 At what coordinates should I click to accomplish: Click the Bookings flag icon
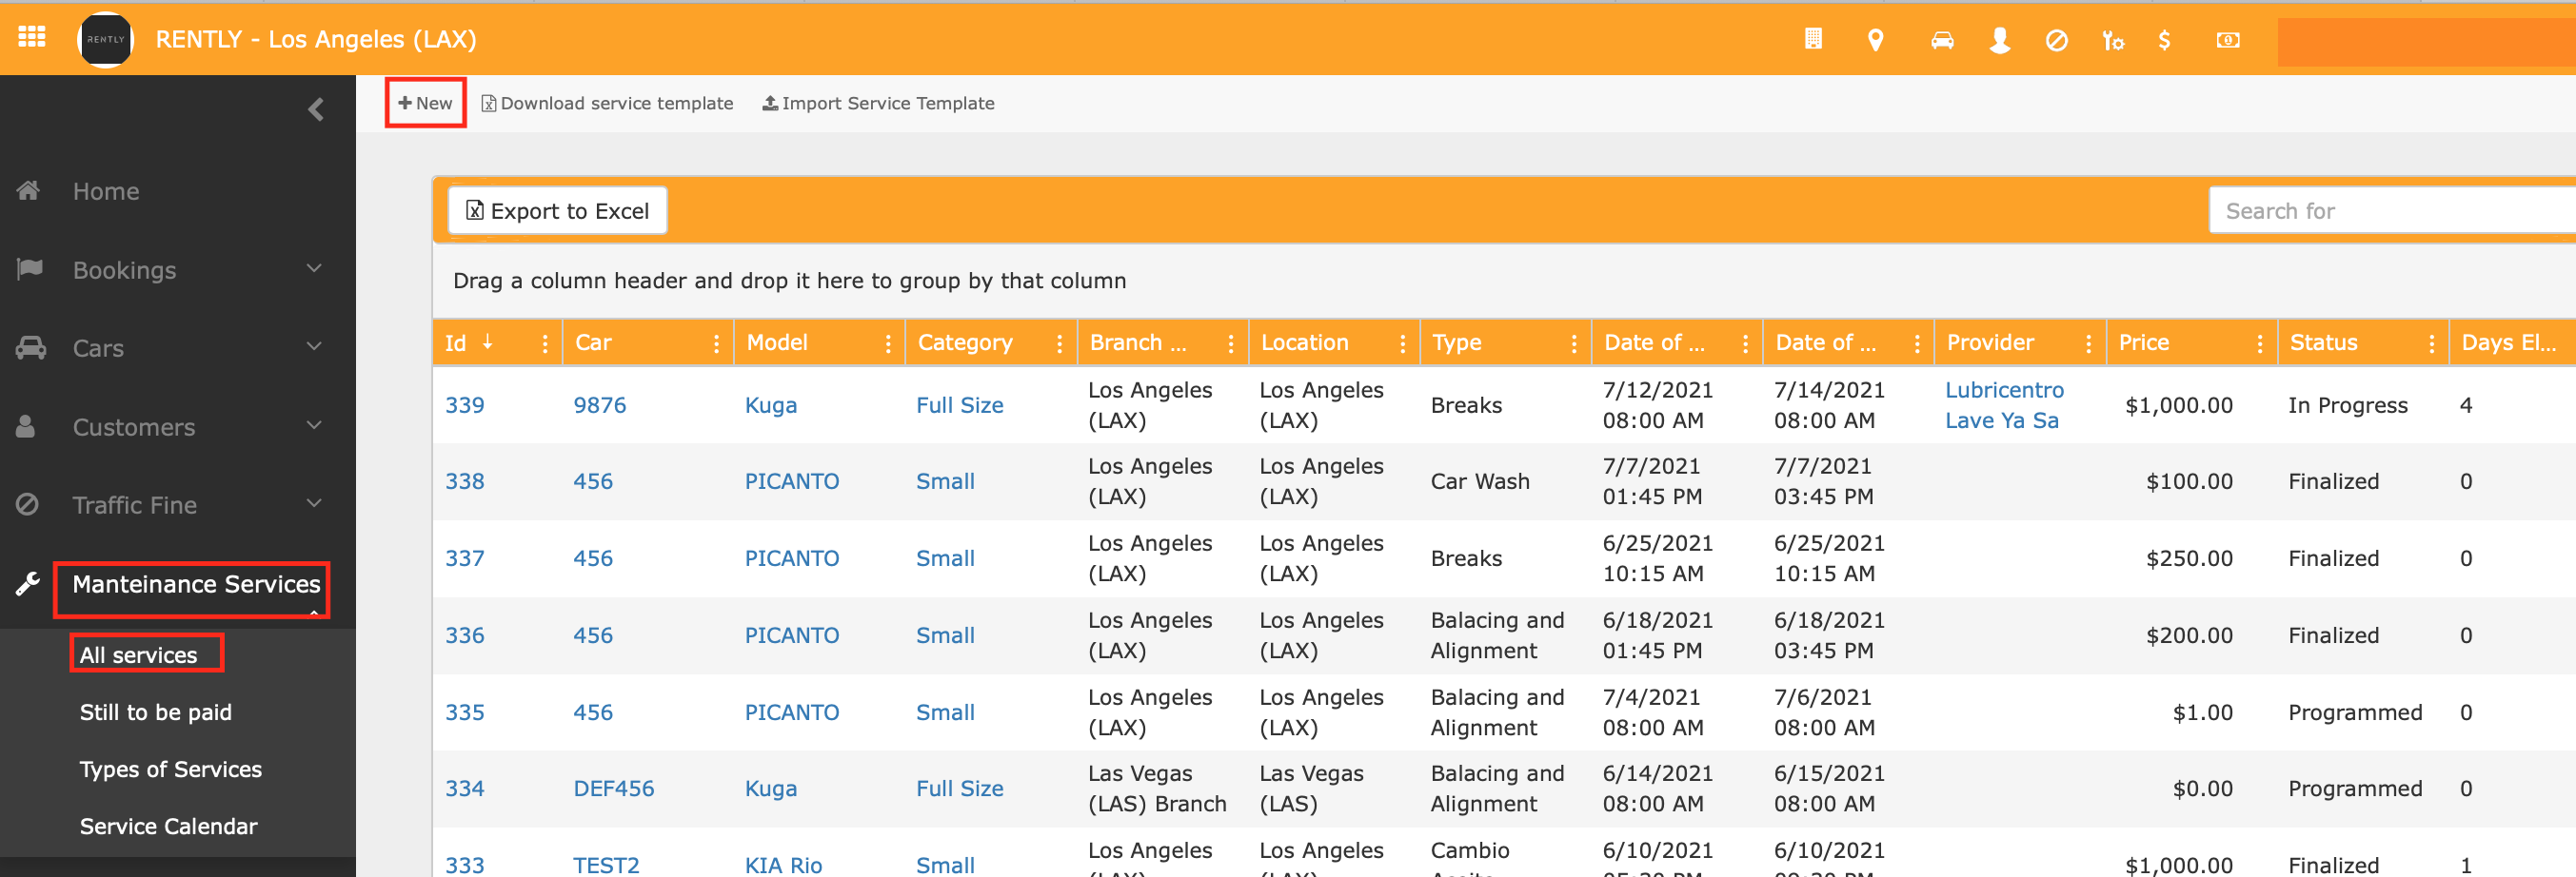[x=29, y=268]
